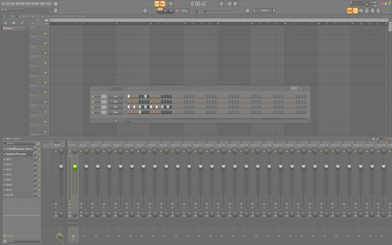Image resolution: width=392 pixels, height=245 pixels.
Task: Click the Hat channel button
Action: pos(115,107)
